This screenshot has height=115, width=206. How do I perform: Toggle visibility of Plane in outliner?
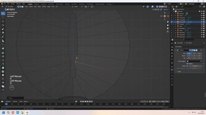pos(202,31)
